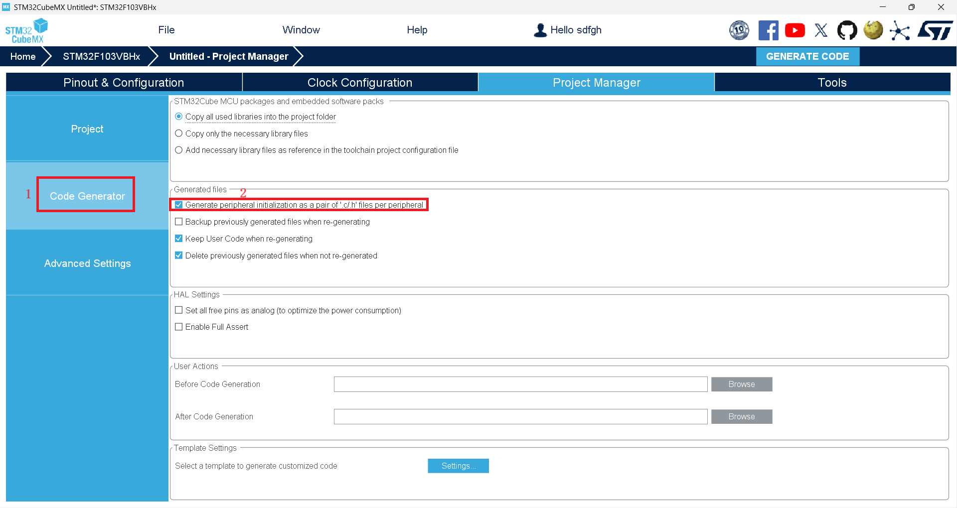The width and height of the screenshot is (957, 508).
Task: Switch to Clock Configuration tab
Action: (x=360, y=83)
